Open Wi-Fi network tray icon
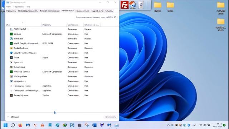 pos(201,125)
